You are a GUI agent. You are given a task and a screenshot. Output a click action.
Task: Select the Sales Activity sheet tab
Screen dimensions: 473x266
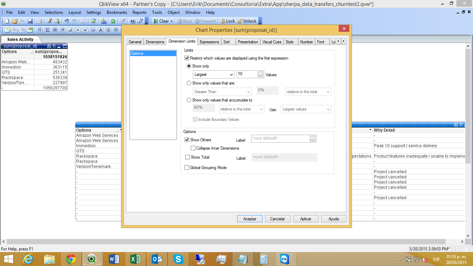(20, 39)
